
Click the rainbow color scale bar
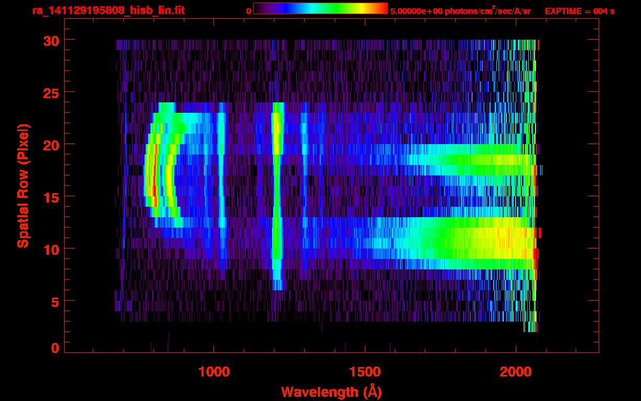(320, 8)
